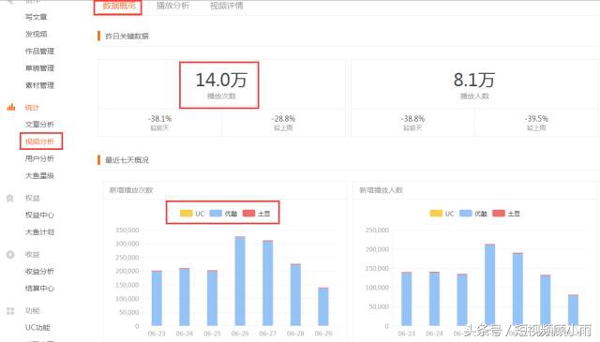
Task: Click the 权益 sidebar heading
Action: 33,198
